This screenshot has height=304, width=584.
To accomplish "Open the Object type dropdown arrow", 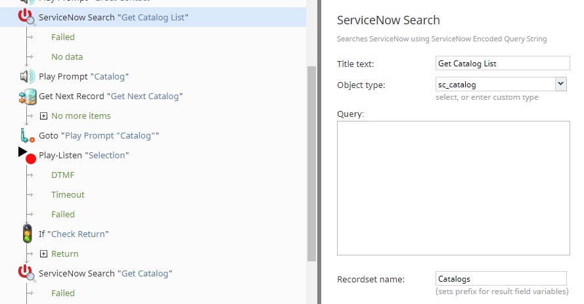I will coord(560,84).
